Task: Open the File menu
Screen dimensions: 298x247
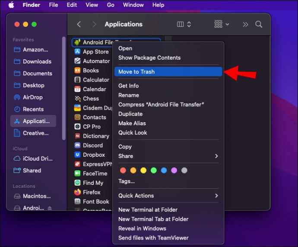Action: click(x=53, y=5)
